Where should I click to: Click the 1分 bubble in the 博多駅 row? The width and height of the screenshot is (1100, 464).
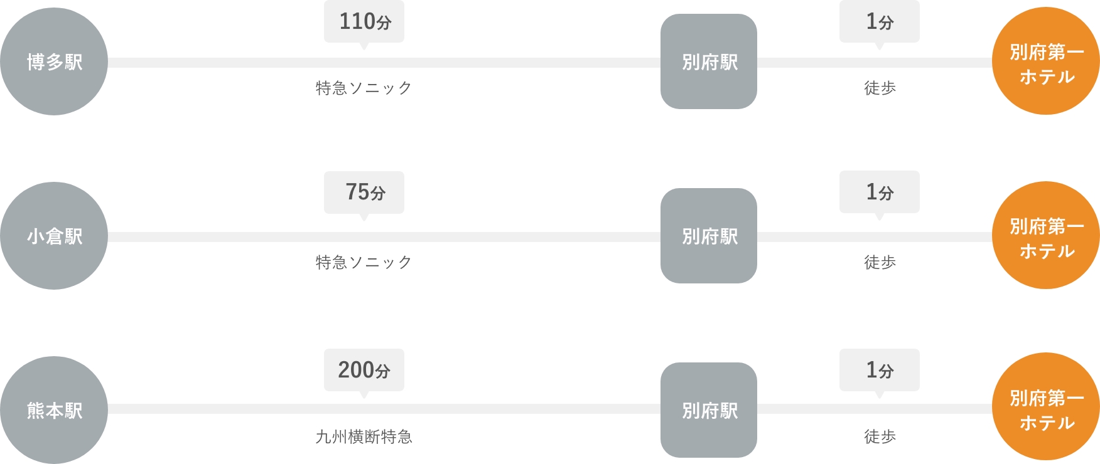click(880, 22)
